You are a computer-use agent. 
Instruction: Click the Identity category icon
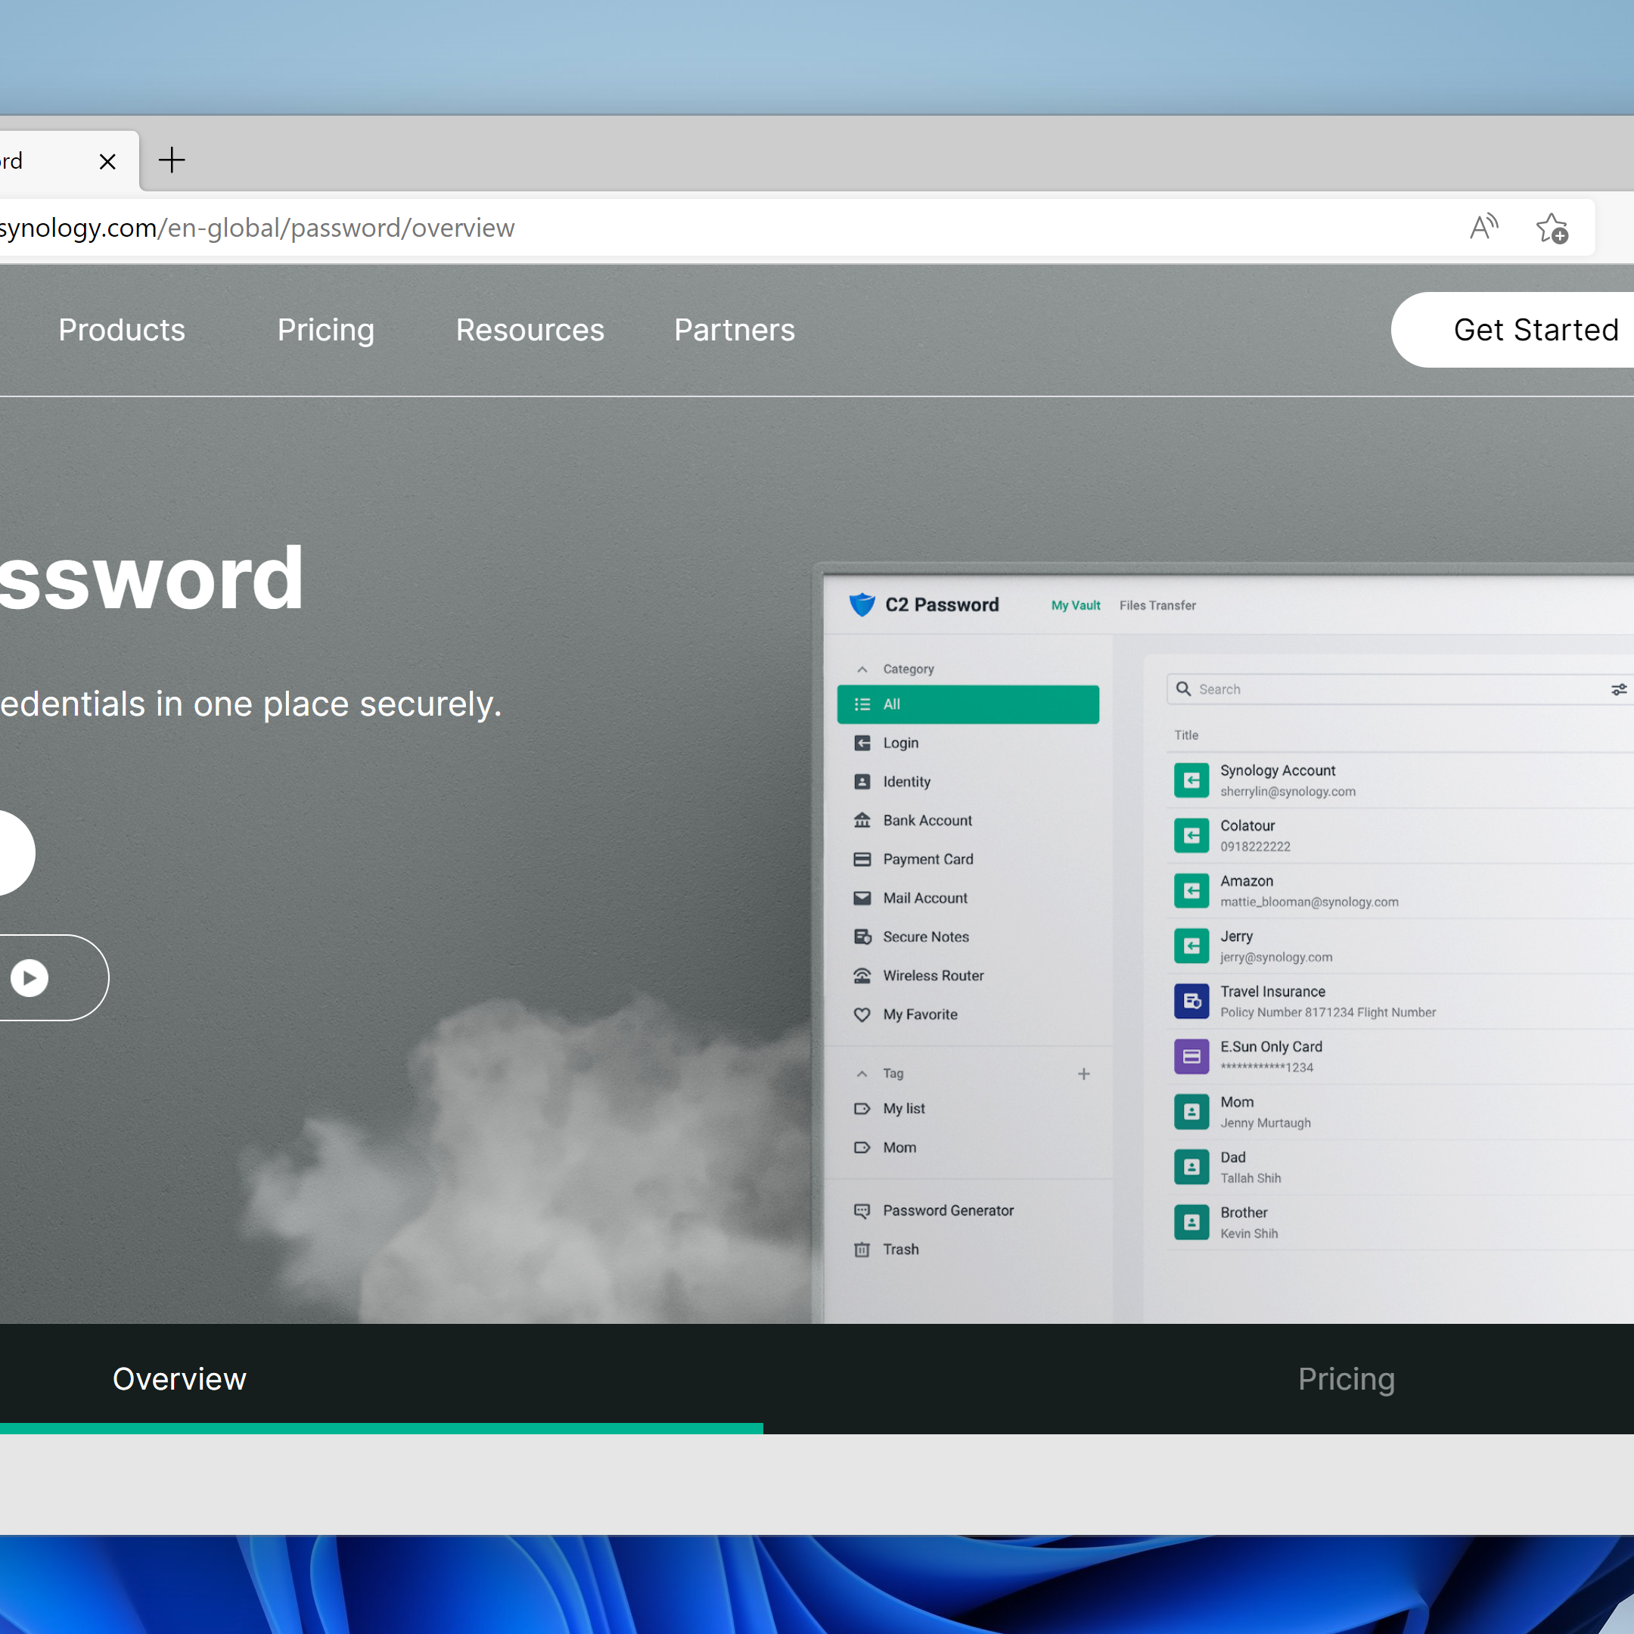point(862,781)
